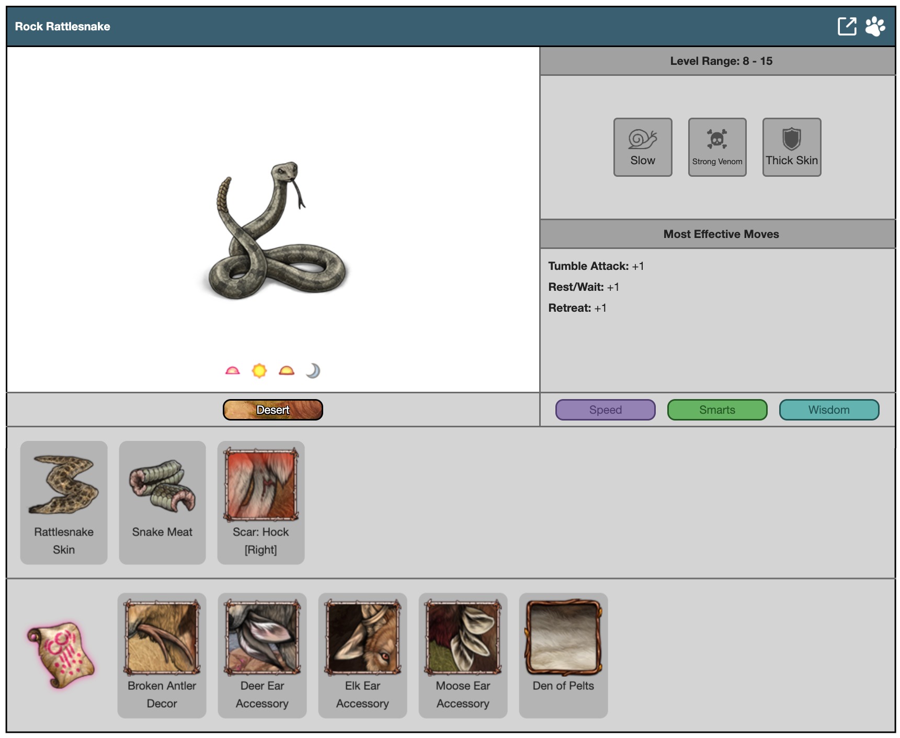The image size is (900, 738).
Task: Open the Rattlesnake Skin item
Action: (64, 502)
